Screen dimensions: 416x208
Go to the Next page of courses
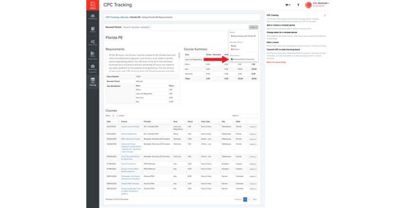255,199
